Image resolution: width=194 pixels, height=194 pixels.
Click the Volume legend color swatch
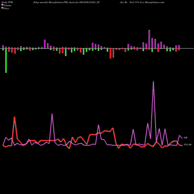coord(2,5)
